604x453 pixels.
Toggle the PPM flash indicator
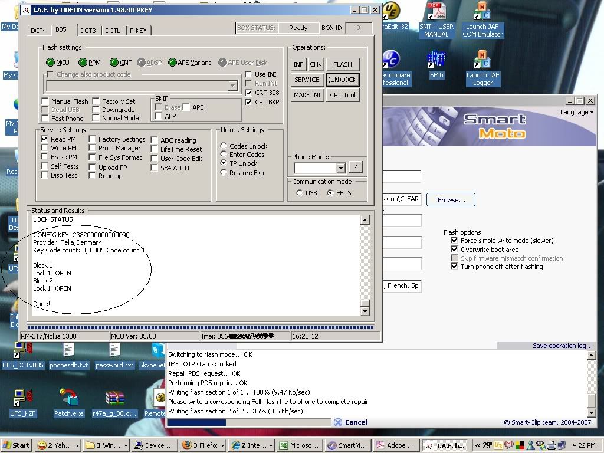[83, 63]
